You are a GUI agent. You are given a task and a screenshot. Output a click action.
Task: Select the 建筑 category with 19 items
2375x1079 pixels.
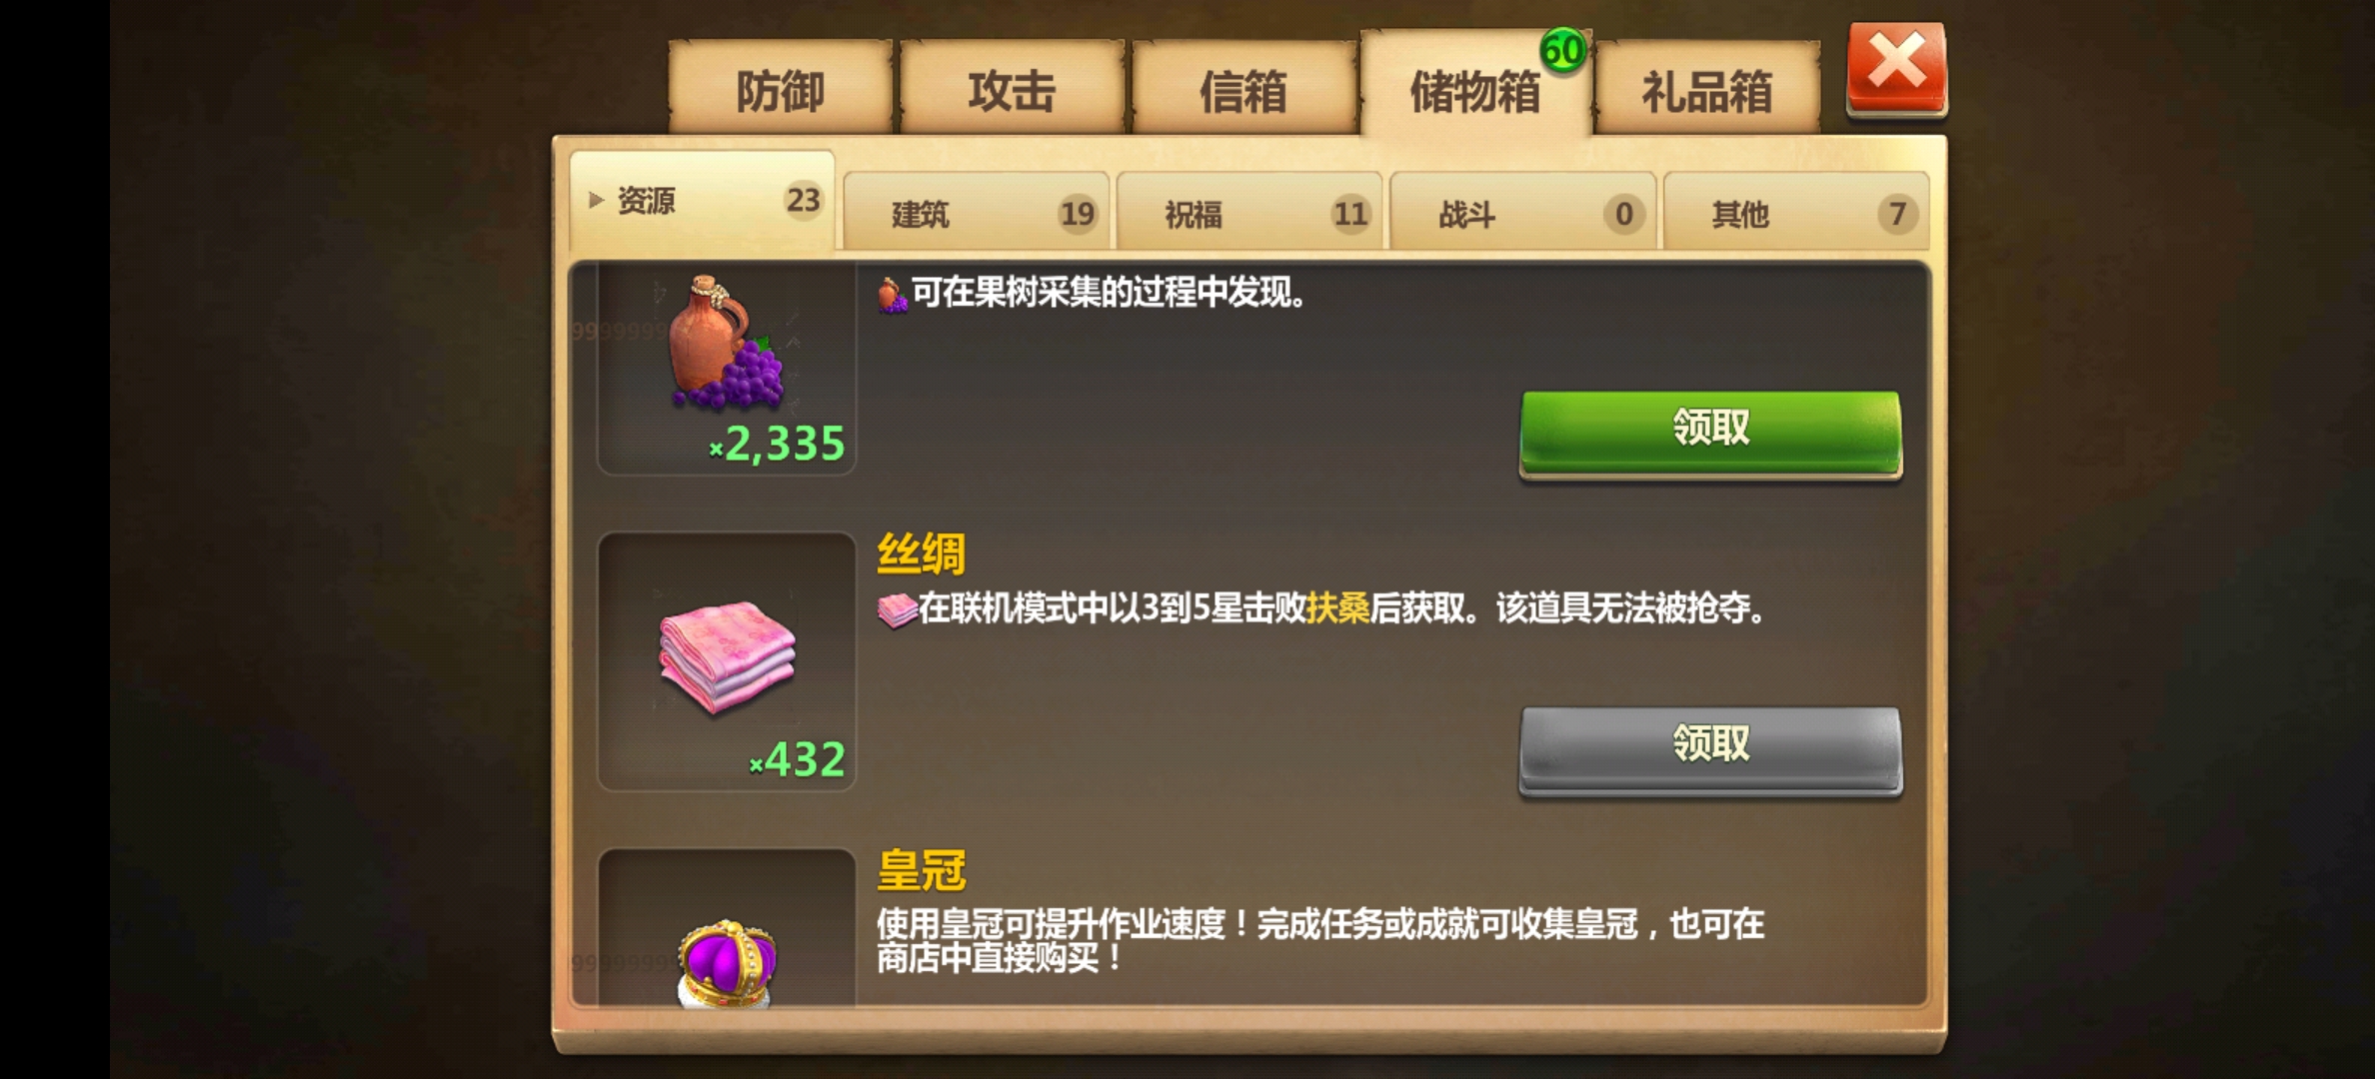coord(977,212)
